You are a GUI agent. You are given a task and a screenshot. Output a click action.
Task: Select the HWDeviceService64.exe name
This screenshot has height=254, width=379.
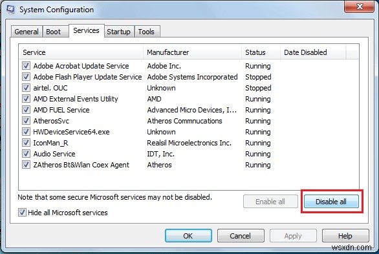click(x=71, y=132)
